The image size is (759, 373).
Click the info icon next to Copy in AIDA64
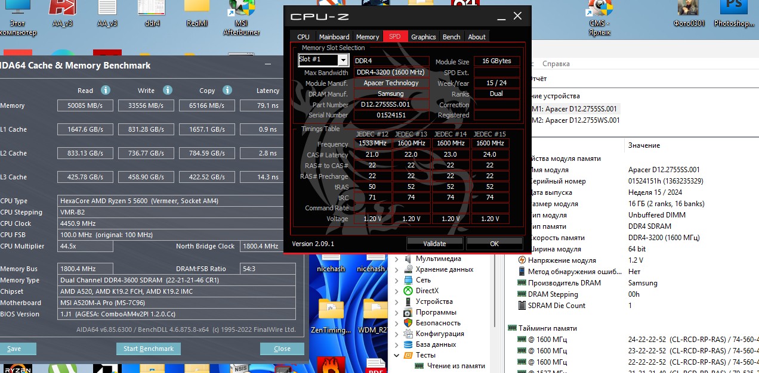tap(227, 91)
